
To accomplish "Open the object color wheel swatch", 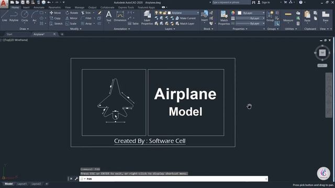I will tap(233, 13).
